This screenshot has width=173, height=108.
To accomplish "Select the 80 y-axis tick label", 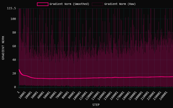I will coord(14,32).
